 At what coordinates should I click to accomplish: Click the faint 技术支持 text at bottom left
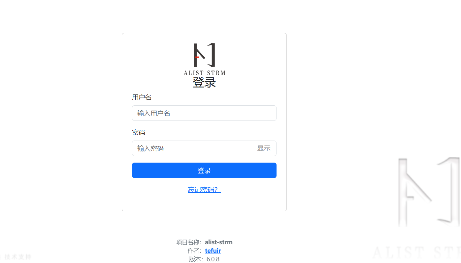[18, 257]
